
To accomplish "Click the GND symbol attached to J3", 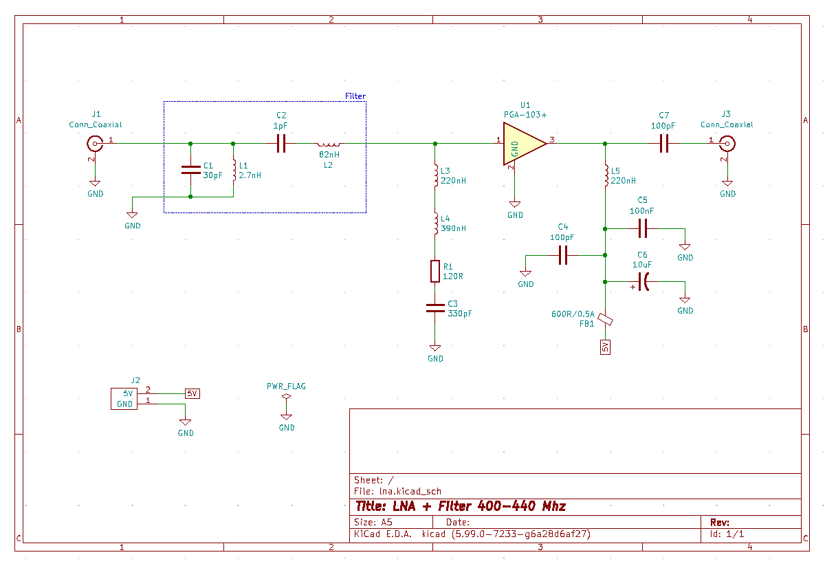I will (x=727, y=188).
